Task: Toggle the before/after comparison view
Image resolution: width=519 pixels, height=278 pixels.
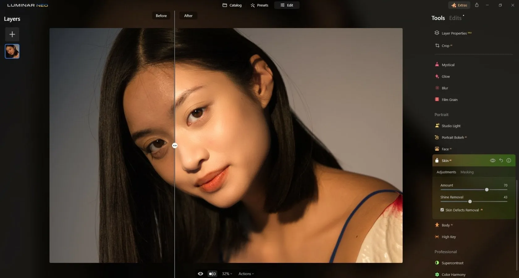Action: pyautogui.click(x=212, y=273)
